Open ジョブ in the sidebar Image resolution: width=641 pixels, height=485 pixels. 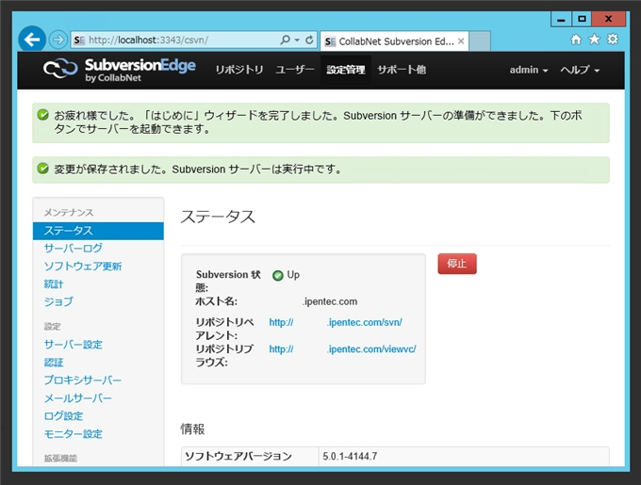[x=58, y=301]
